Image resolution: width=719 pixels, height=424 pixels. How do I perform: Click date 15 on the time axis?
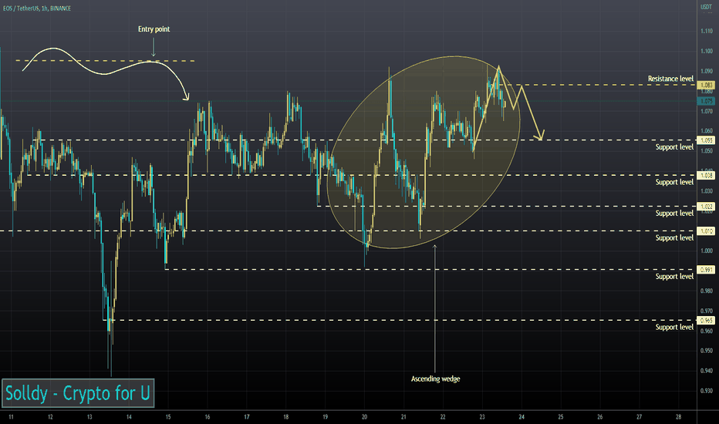(168, 417)
